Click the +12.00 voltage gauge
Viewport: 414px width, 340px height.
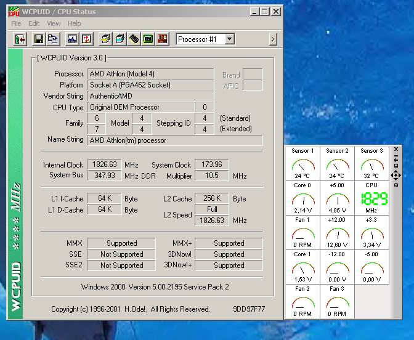pos(337,233)
